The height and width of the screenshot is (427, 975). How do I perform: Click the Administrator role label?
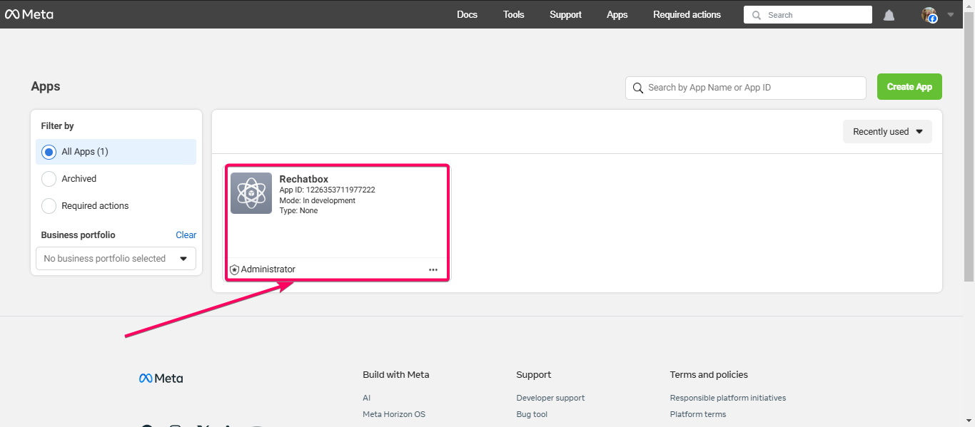pos(268,269)
